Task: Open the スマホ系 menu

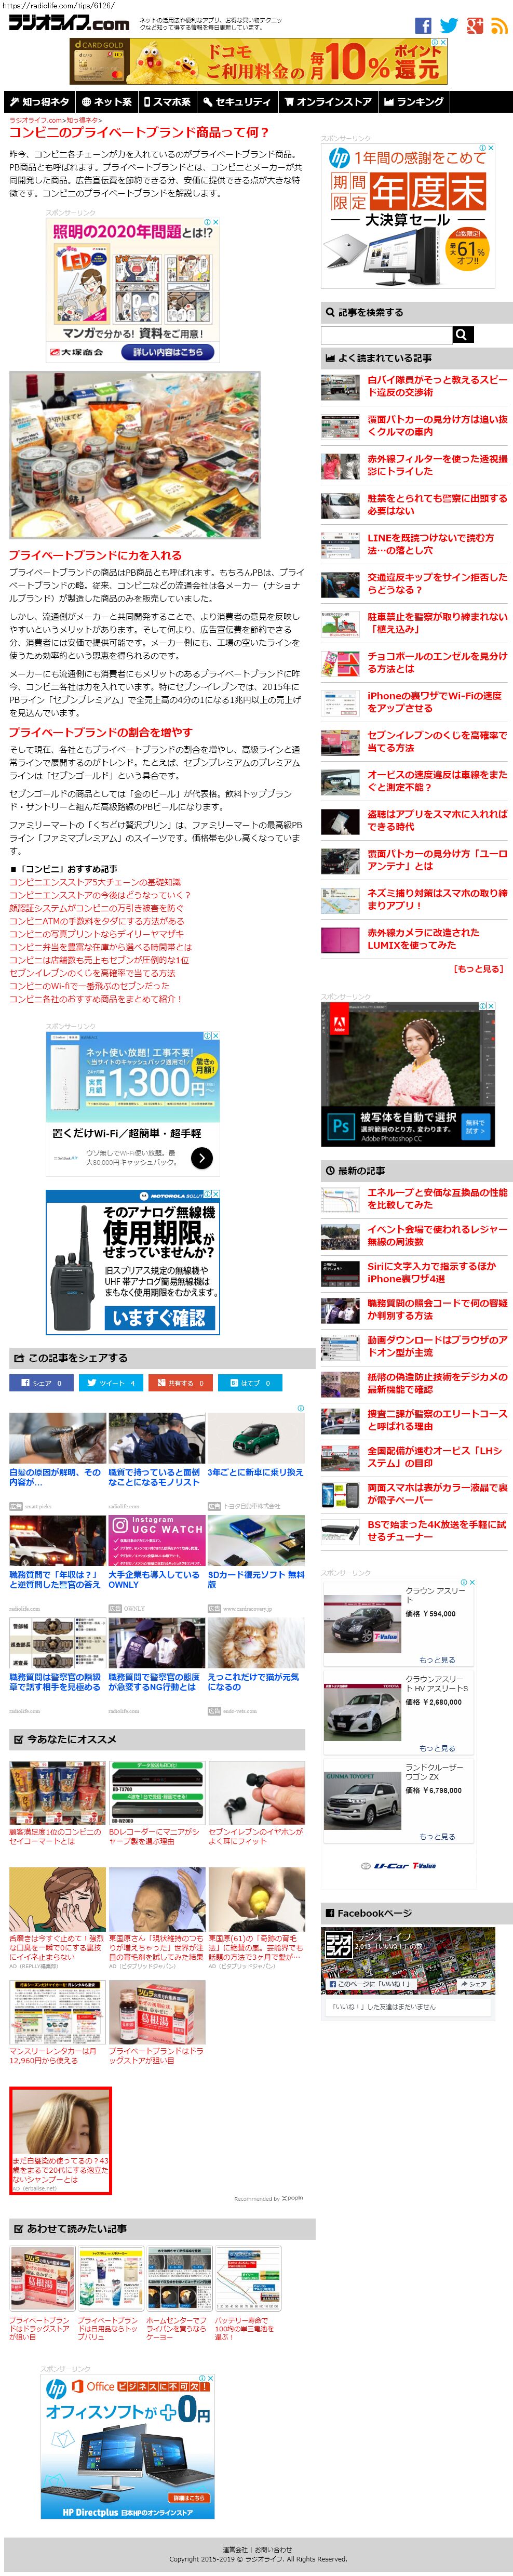Action: pos(167,101)
